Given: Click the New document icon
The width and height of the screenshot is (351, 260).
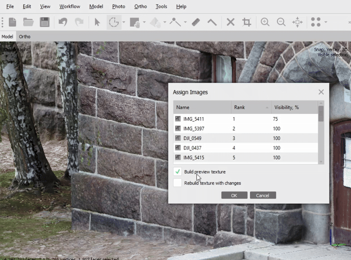Looking at the screenshot, I should point(13,22).
